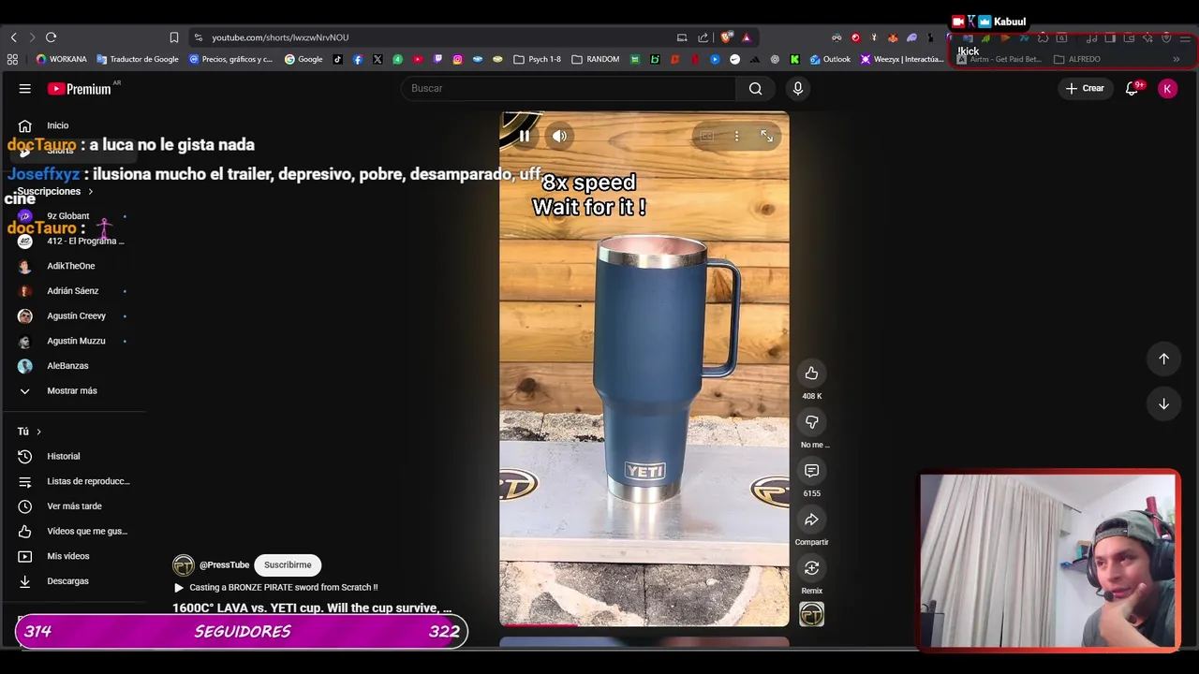The image size is (1199, 674).
Task: Open Videos que me gustan
Action: [x=86, y=532]
